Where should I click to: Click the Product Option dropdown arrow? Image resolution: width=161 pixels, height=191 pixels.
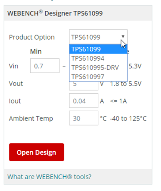[123, 36]
